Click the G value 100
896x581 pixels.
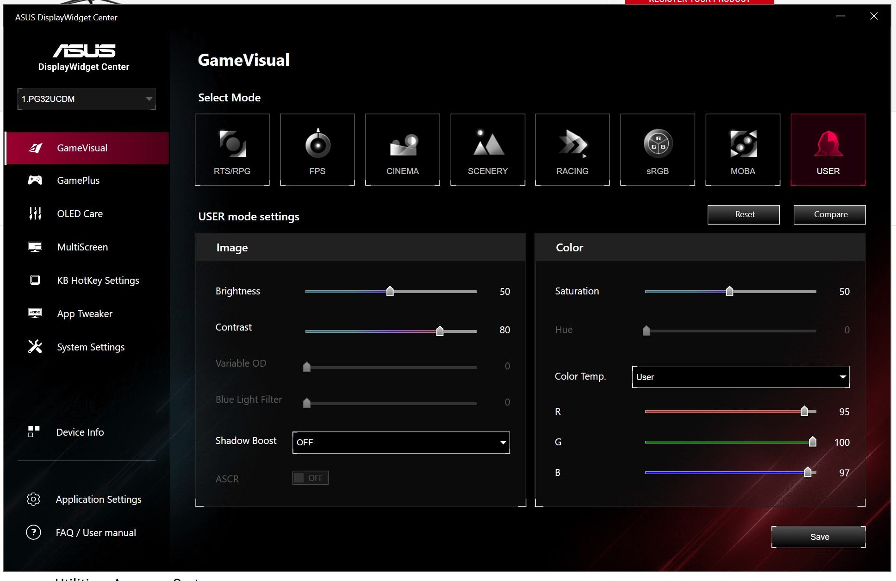842,443
